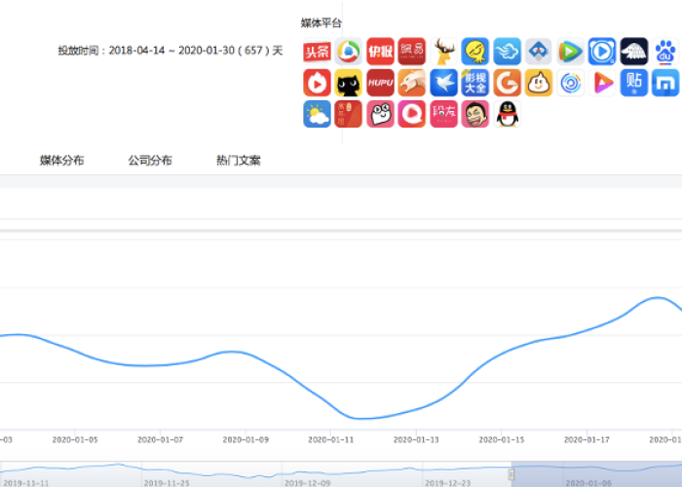Click the 2020-01-05 axis label
682x487 pixels.
(x=75, y=440)
